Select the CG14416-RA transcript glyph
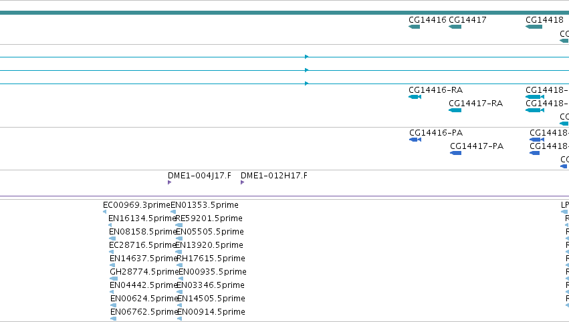569x322 pixels. coord(415,97)
